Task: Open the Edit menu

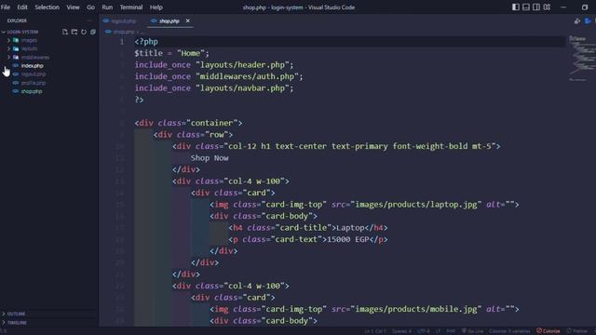Action: click(x=22, y=7)
